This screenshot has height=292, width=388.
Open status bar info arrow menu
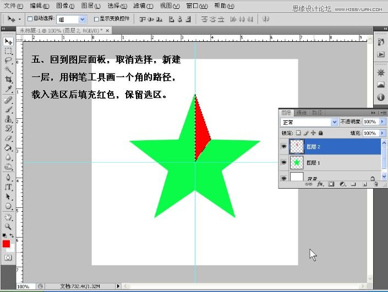click(118, 286)
